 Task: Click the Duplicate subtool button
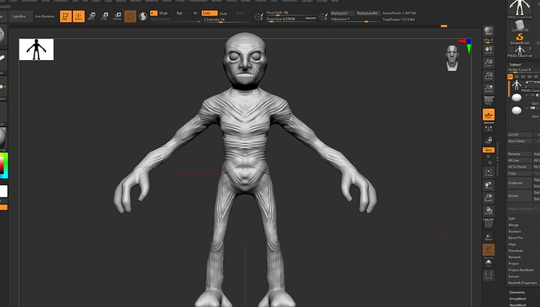click(520, 183)
